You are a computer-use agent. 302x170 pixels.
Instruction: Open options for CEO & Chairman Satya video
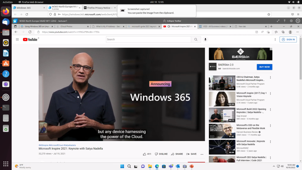270,78
